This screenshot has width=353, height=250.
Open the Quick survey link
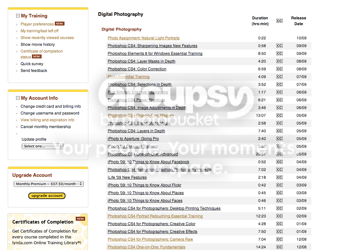tap(32, 64)
